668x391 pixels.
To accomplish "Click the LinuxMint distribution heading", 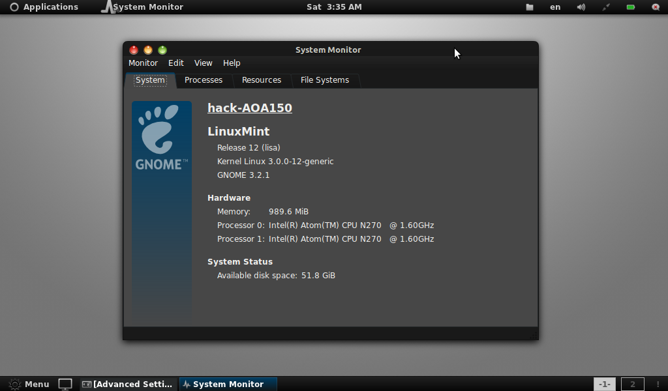I will [x=239, y=132].
